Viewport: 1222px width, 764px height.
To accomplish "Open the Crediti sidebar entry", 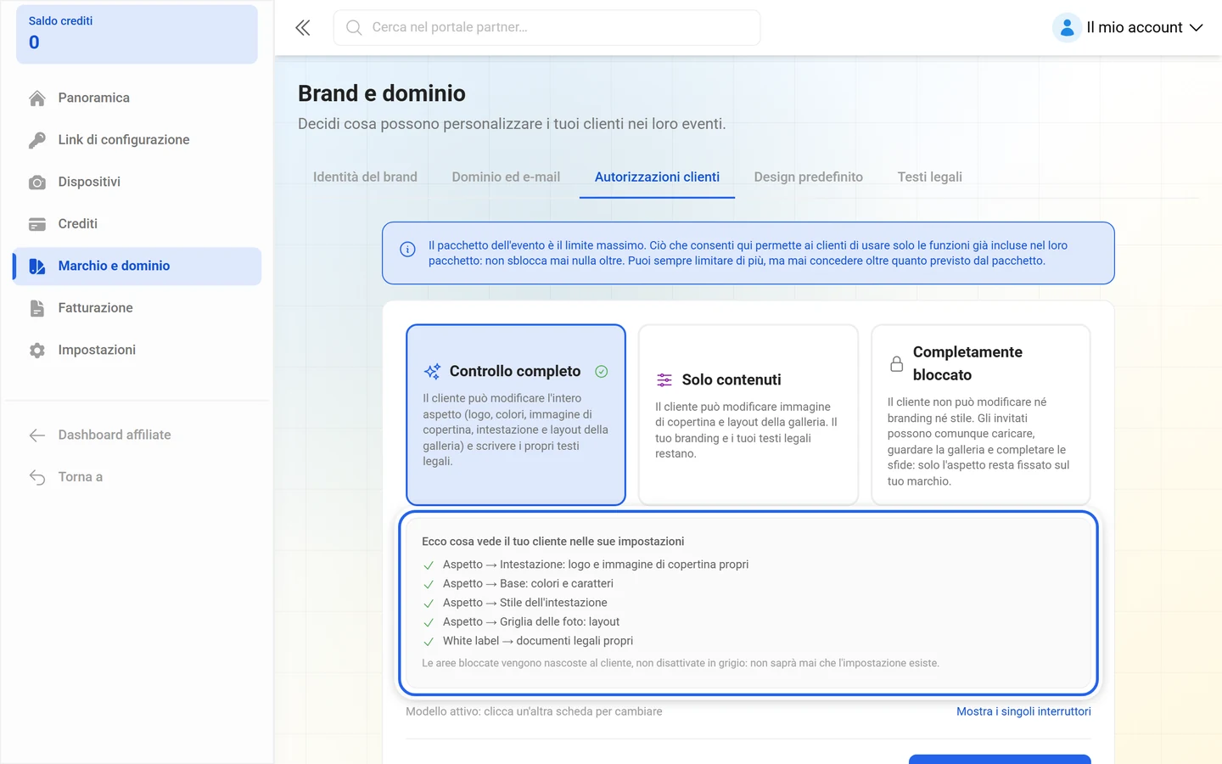I will coord(137,224).
